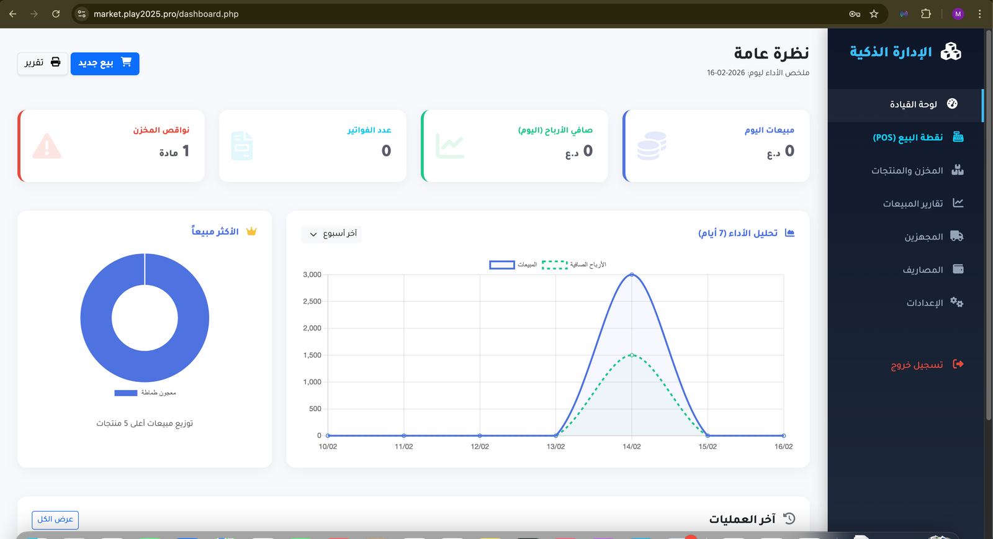Click the 16/02 sales data point
993x539 pixels.
tap(784, 435)
